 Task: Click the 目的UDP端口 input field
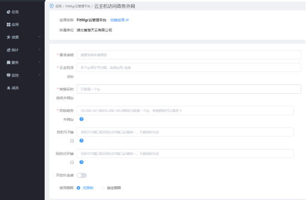coord(185,153)
